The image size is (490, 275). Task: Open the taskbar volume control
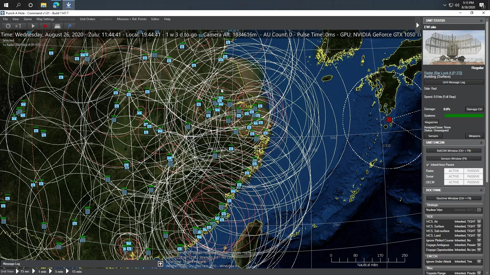(x=457, y=5)
